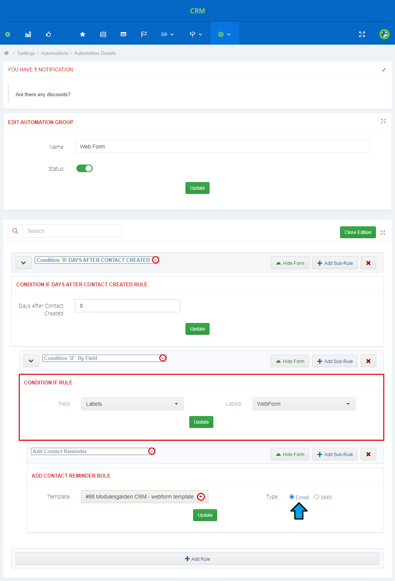Viewport: 395px width, 581px height.
Task: Click the Close Edition button
Action: 358,232
